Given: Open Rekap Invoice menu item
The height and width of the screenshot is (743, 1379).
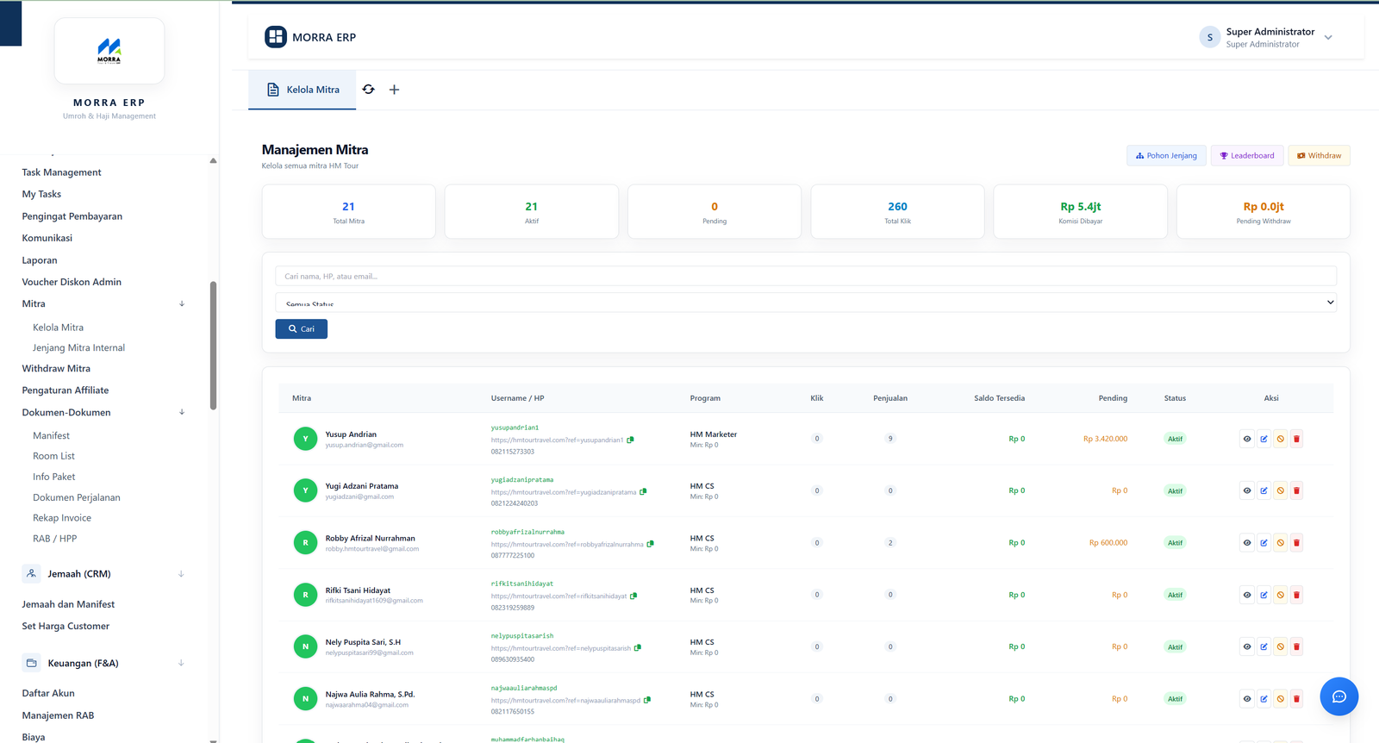Looking at the screenshot, I should [62, 518].
